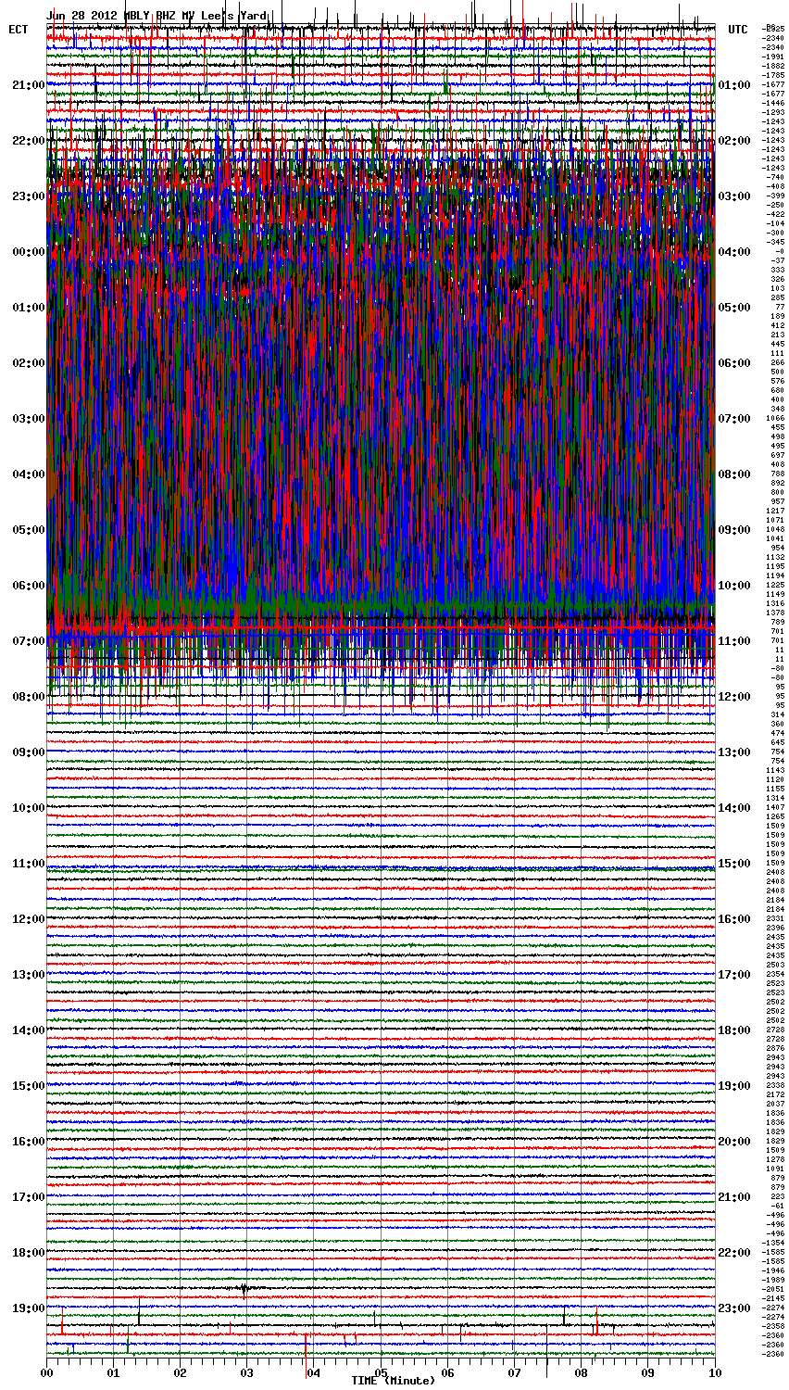This screenshot has height=1390, width=789.
Task: Choose the 22:00 label on UTC axis
Action: 733,1253
